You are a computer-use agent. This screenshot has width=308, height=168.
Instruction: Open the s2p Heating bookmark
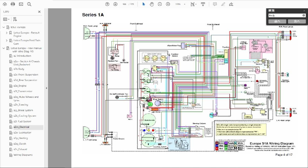[21, 138]
